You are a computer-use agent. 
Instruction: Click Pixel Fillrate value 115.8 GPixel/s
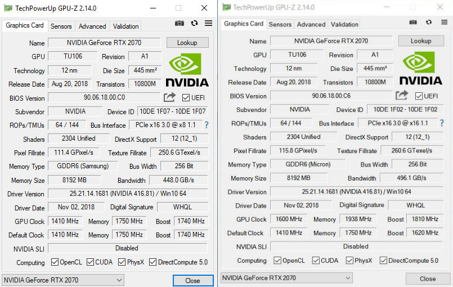point(298,150)
